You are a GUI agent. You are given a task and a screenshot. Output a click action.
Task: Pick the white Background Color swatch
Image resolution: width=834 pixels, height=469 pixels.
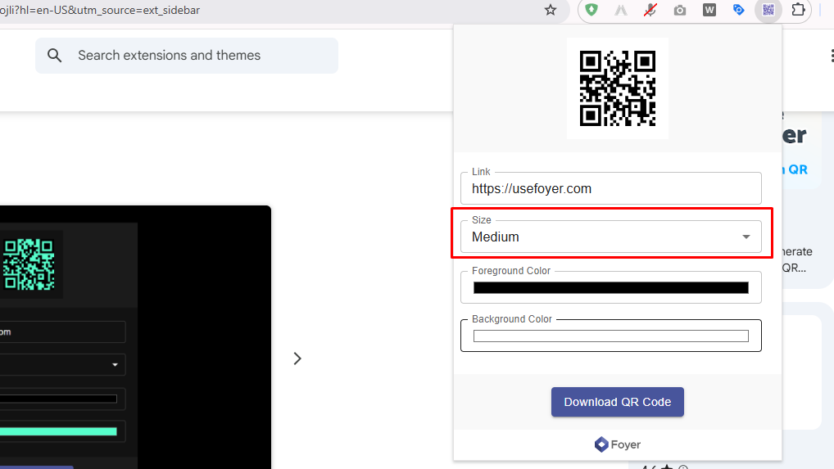coord(610,336)
